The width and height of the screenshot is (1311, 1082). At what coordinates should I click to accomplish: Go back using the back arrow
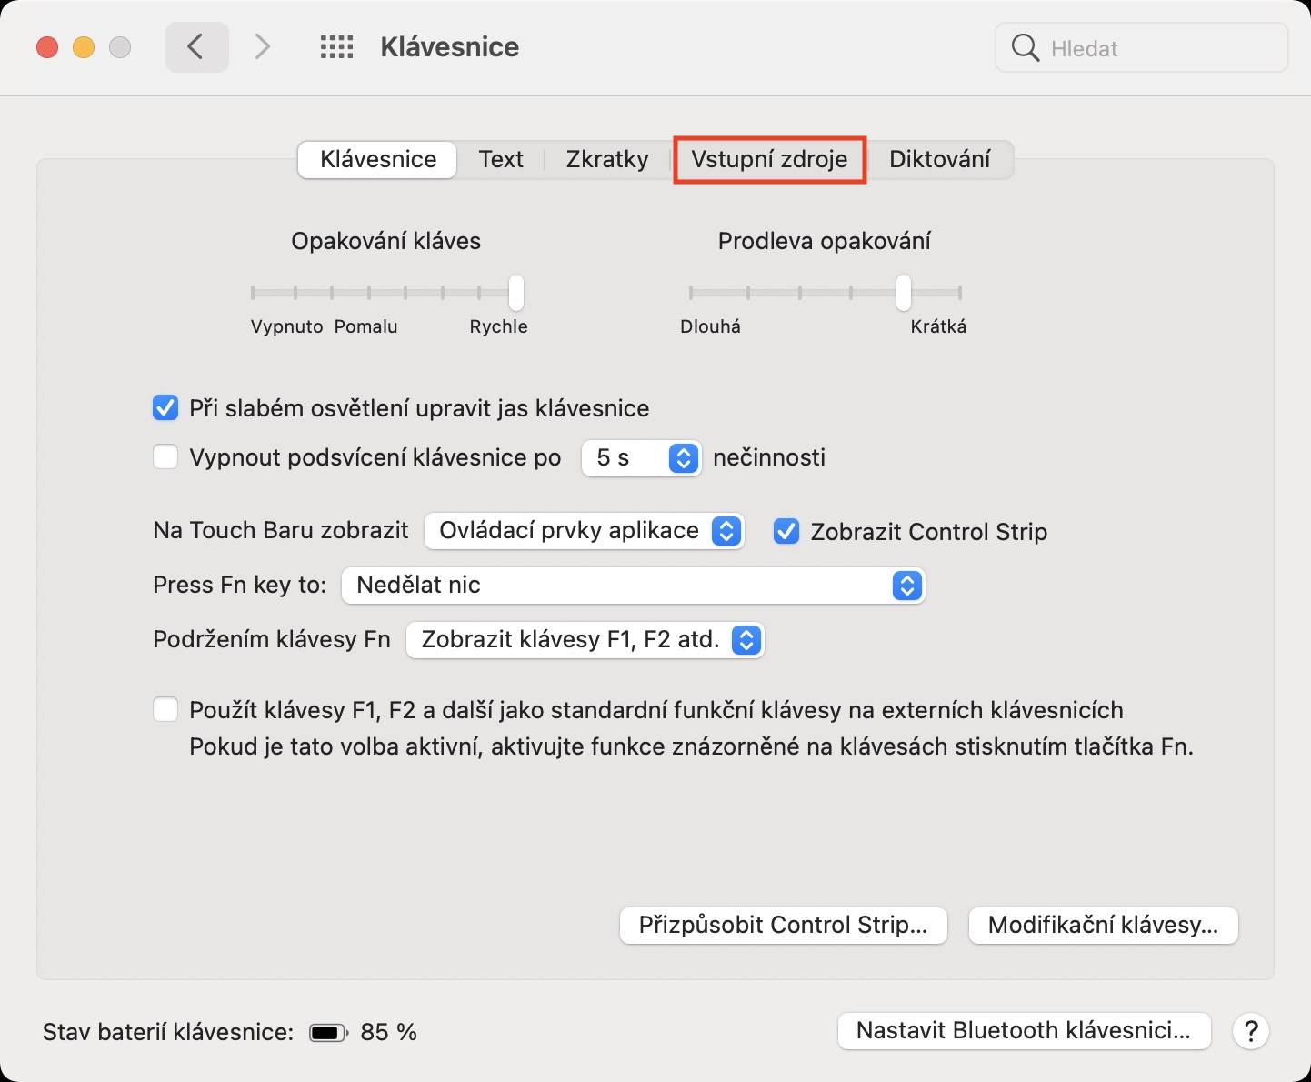pyautogui.click(x=196, y=47)
